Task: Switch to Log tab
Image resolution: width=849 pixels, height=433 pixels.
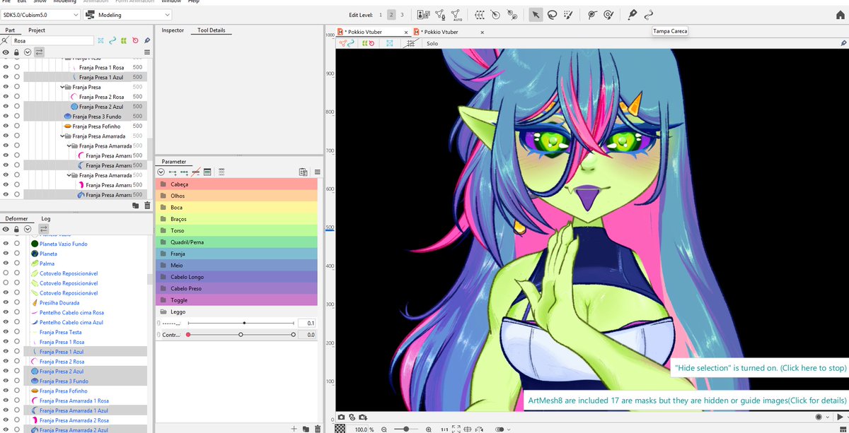Action: point(45,219)
